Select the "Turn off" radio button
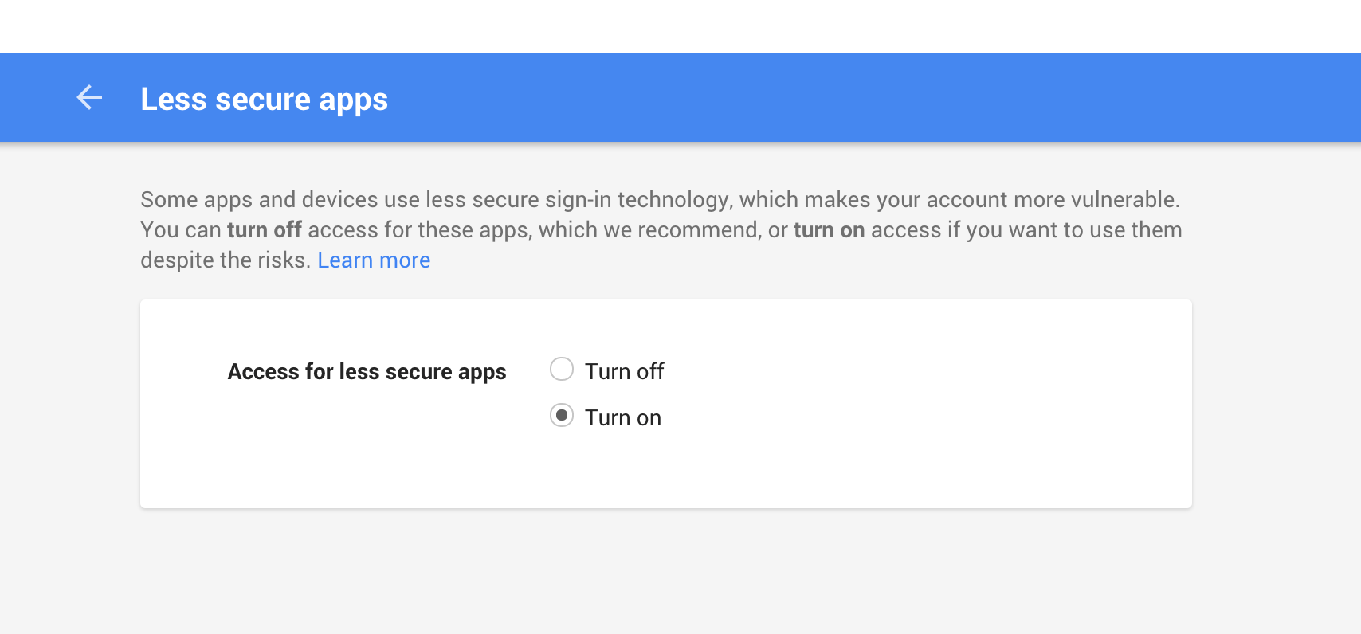The height and width of the screenshot is (634, 1361). (562, 370)
